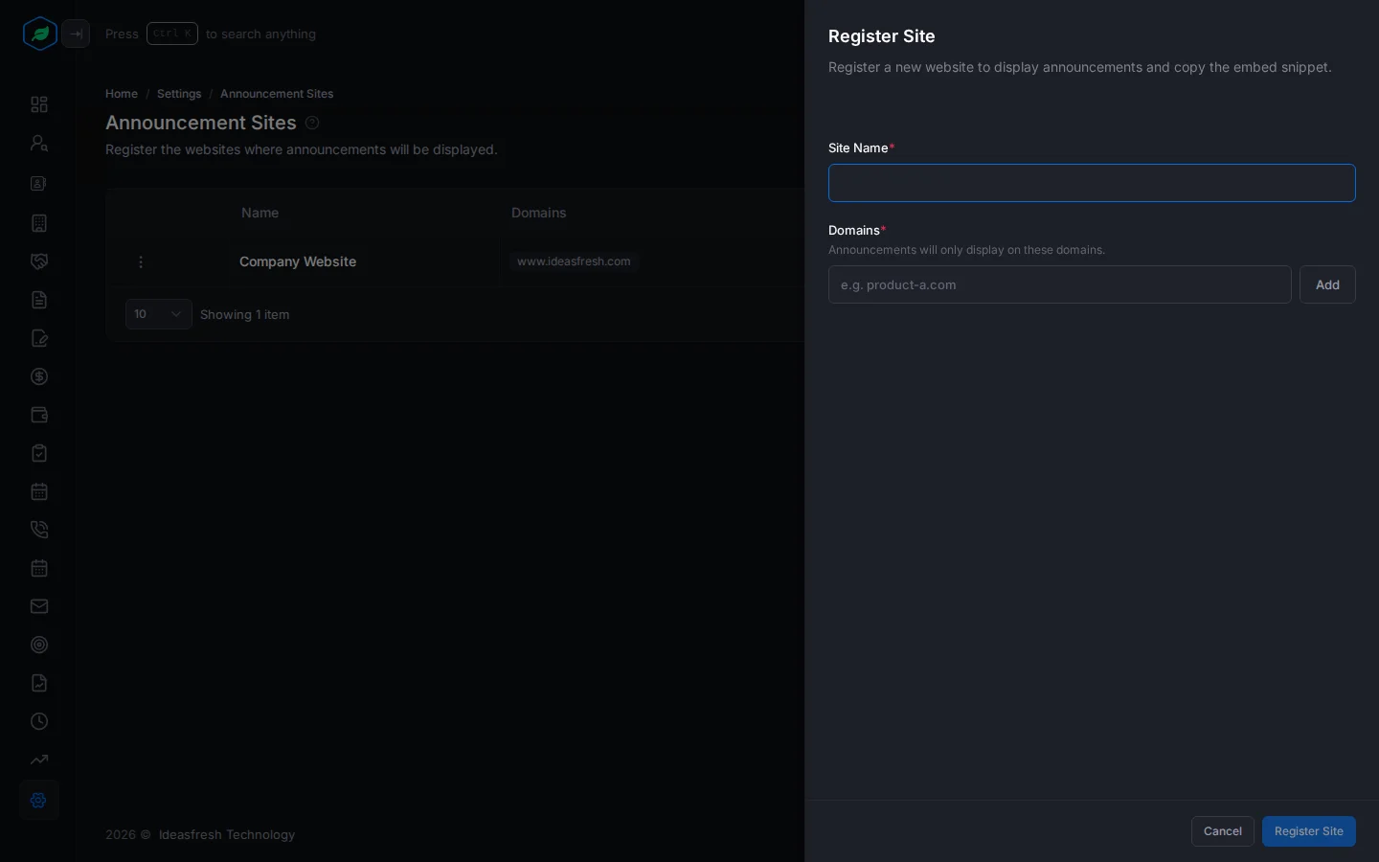Screen dimensions: 1379x862
Task: Open the text document icon in sidebar
Action: click(x=39, y=300)
